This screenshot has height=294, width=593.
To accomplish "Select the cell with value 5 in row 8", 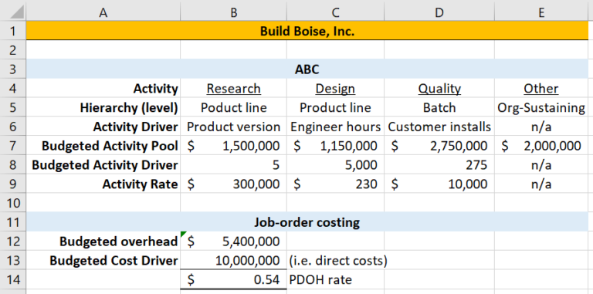I will pyautogui.click(x=233, y=165).
